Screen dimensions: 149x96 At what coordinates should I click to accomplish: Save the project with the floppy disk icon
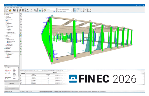(x=14, y=10)
